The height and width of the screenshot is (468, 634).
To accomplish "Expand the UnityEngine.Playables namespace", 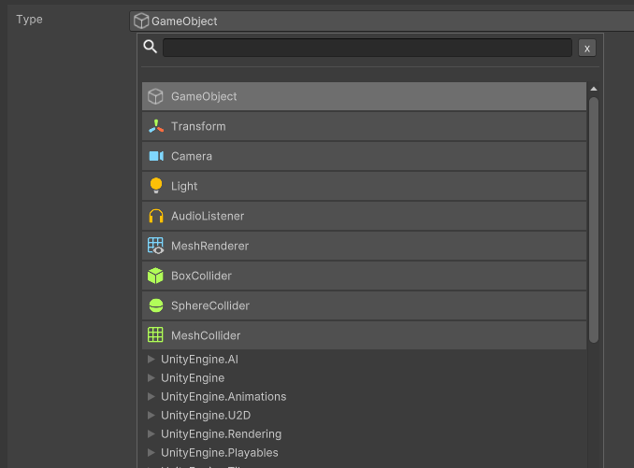I will [x=151, y=453].
